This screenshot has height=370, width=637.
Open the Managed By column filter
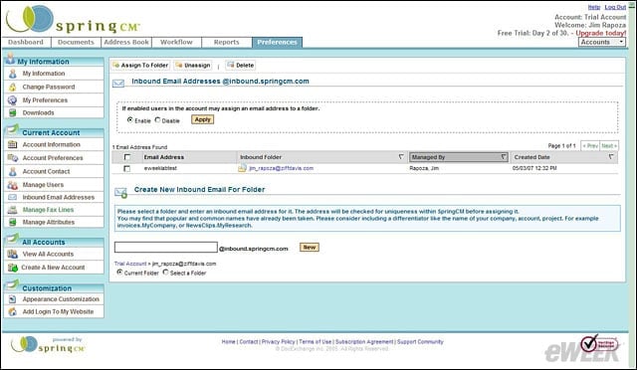tap(504, 157)
